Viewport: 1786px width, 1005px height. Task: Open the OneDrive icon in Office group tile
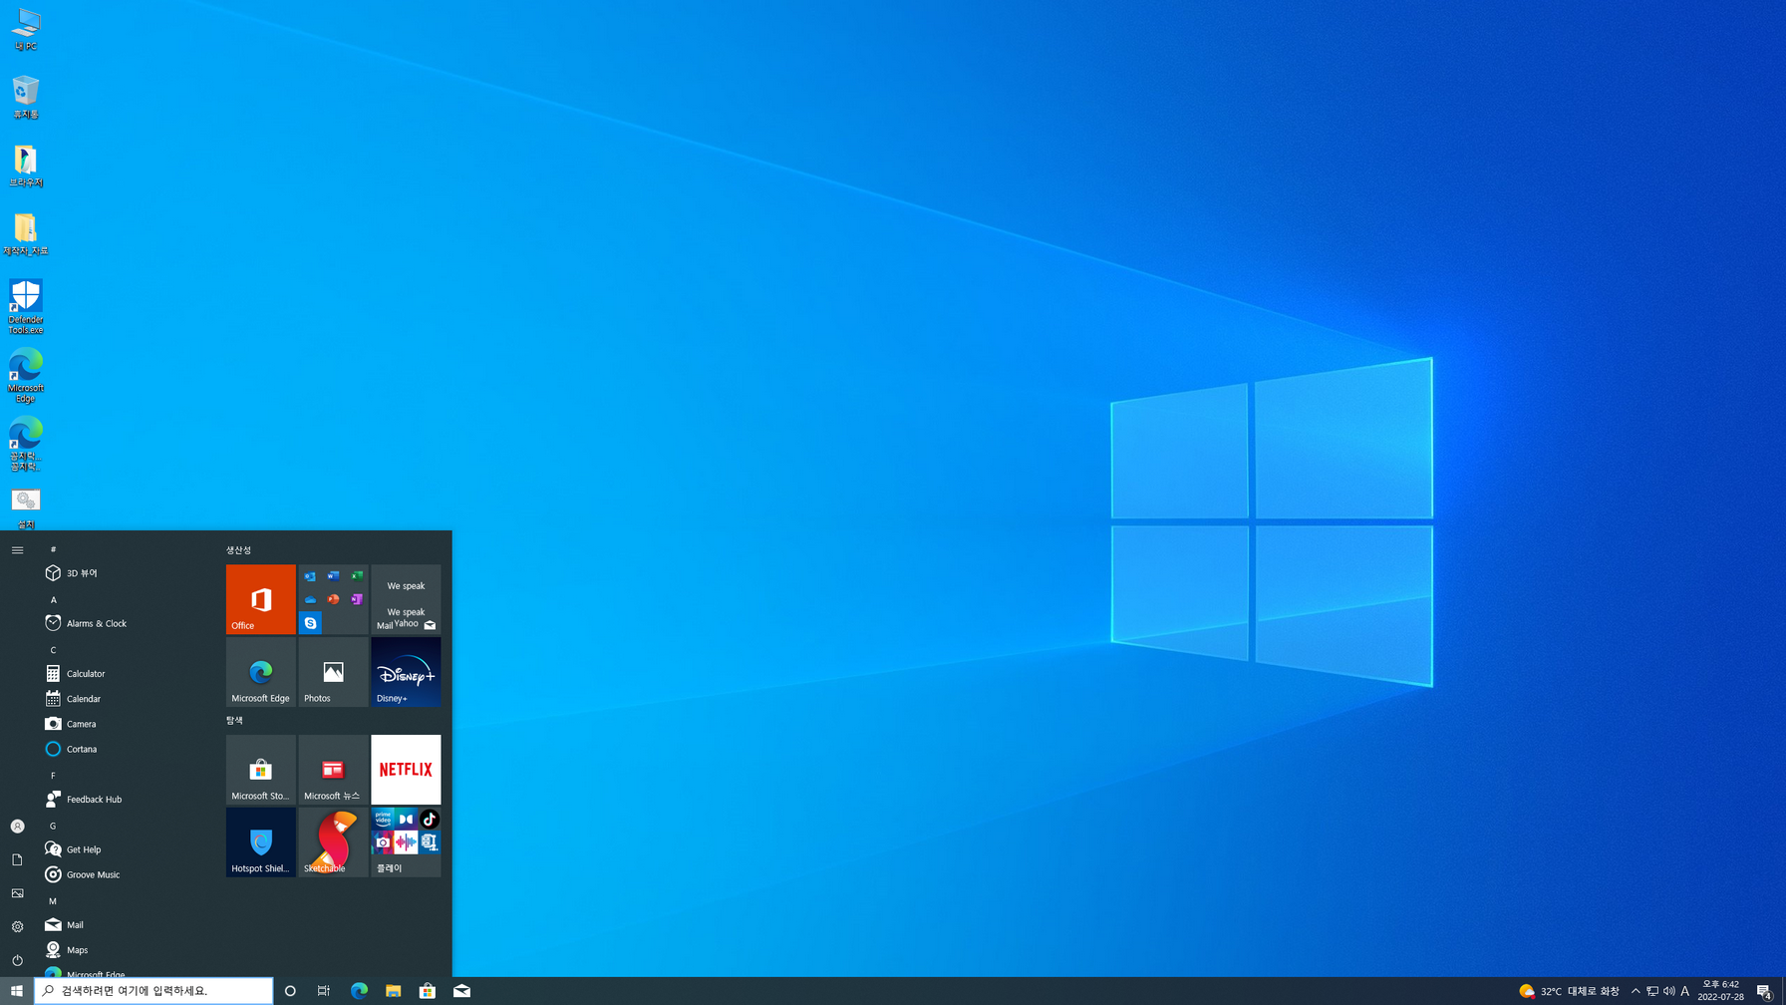(311, 599)
